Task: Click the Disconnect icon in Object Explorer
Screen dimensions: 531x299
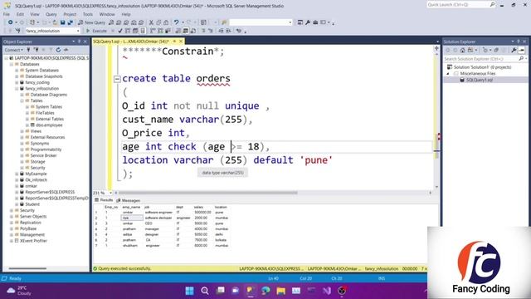Action: click(x=36, y=50)
